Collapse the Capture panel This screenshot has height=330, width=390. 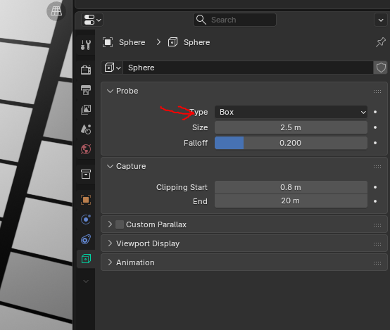click(x=110, y=166)
